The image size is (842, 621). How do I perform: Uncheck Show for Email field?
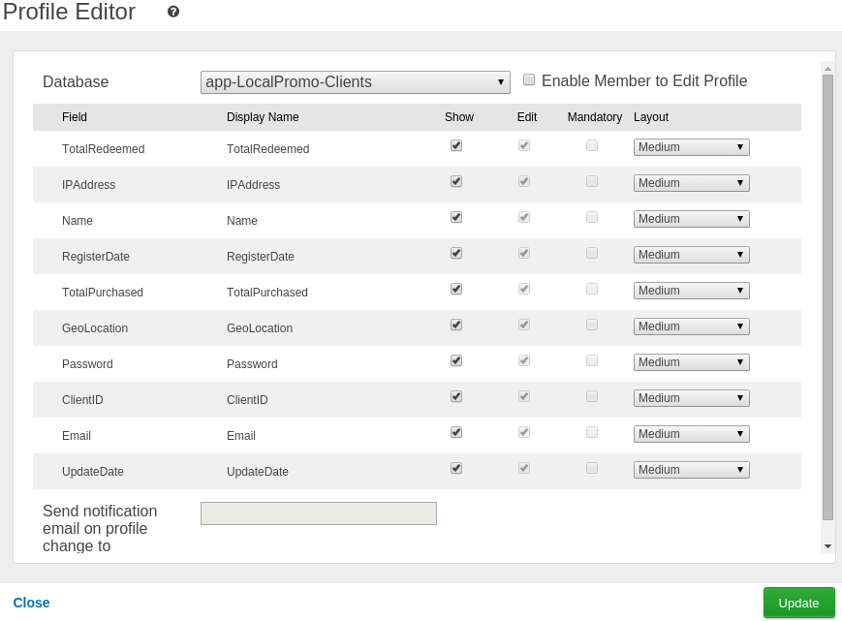click(456, 432)
